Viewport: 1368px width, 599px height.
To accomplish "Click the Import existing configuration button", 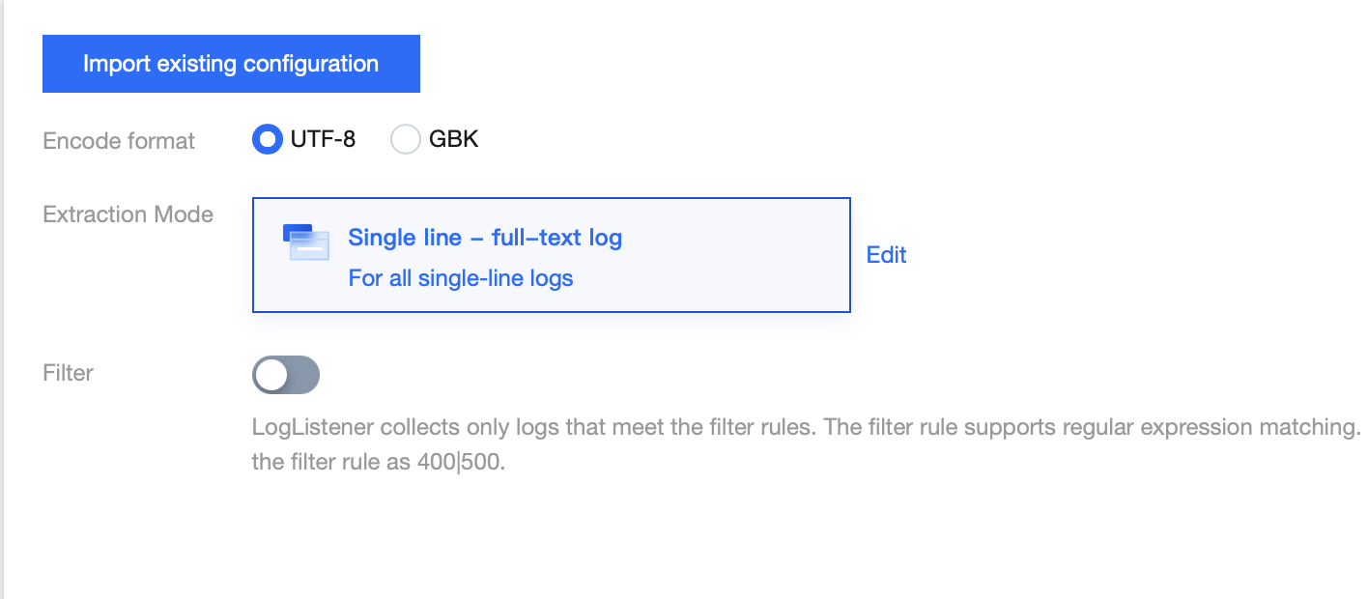I will click(x=231, y=64).
